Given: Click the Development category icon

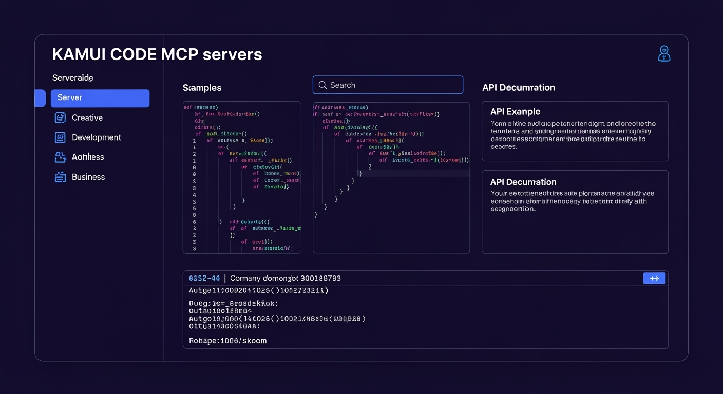Looking at the screenshot, I should click(60, 137).
